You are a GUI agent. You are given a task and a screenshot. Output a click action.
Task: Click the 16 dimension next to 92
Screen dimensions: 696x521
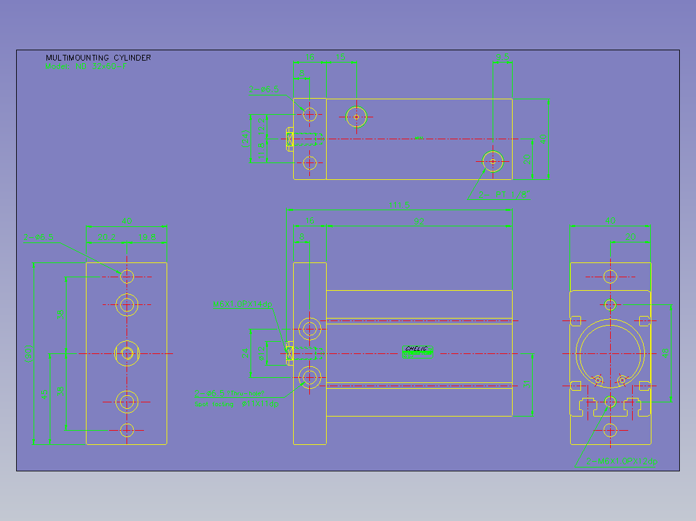click(x=310, y=221)
